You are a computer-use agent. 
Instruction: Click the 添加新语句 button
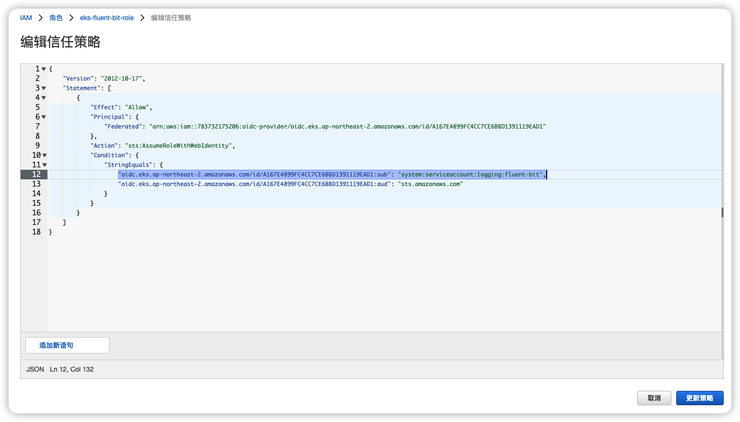point(67,345)
